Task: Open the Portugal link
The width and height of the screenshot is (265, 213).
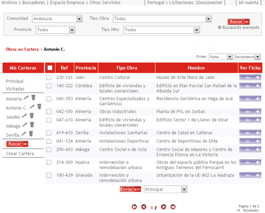Action: click(x=156, y=3)
